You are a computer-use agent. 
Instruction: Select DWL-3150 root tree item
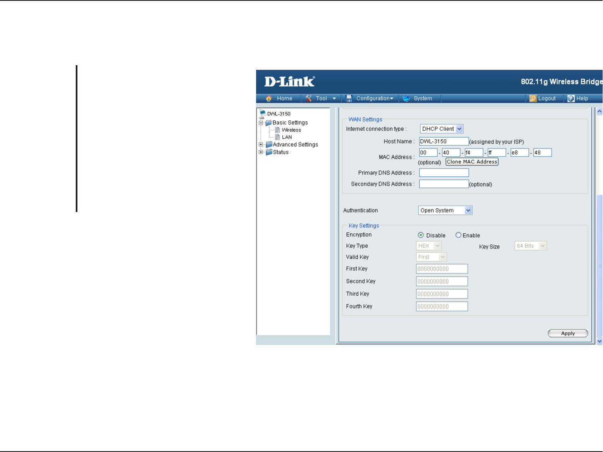click(x=279, y=114)
